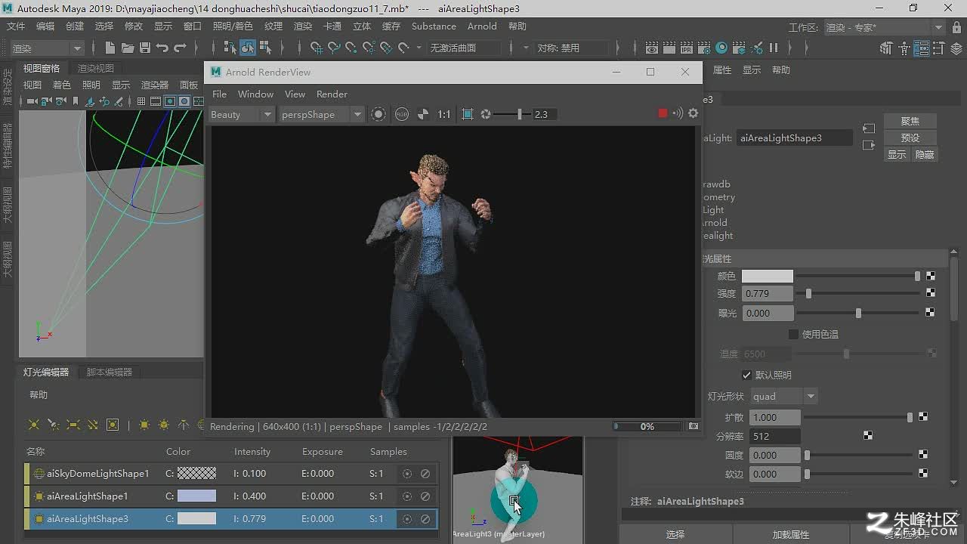Viewport: 967px width, 544px height.
Task: Switch to the 脚本编辑器 tab
Action: (x=110, y=372)
